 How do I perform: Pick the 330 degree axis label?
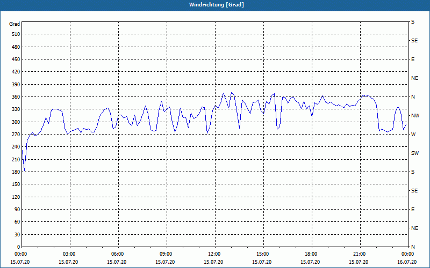[16, 109]
